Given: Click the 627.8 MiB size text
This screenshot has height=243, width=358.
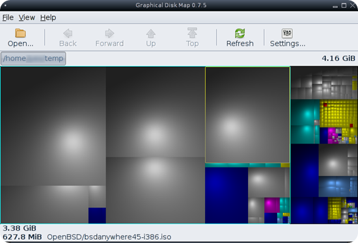Looking at the screenshot, I should pyautogui.click(x=22, y=237).
